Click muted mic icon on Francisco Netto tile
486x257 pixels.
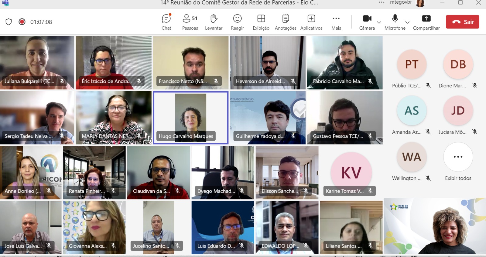pos(216,81)
